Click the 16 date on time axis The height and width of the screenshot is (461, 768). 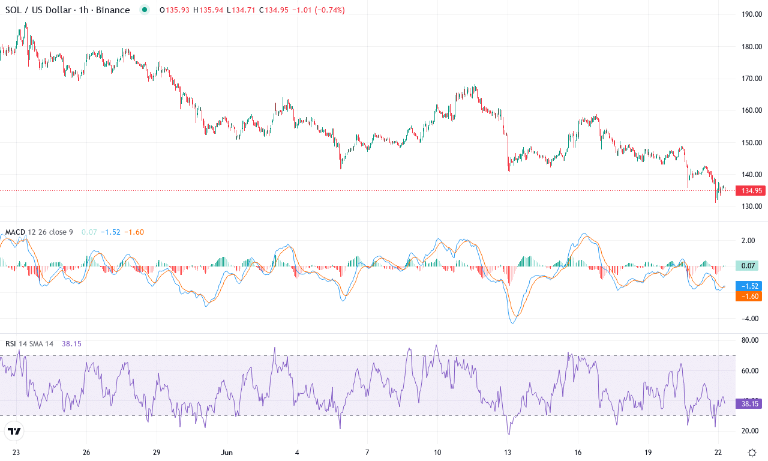578,452
